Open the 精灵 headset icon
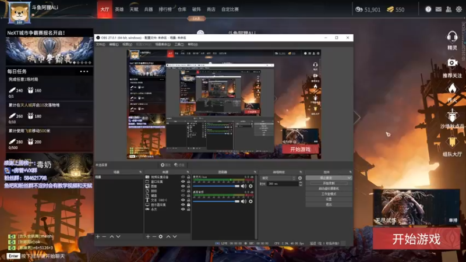466x262 pixels. [452, 37]
